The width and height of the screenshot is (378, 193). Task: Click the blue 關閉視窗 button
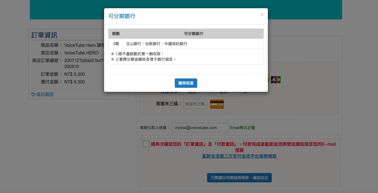pyautogui.click(x=186, y=83)
